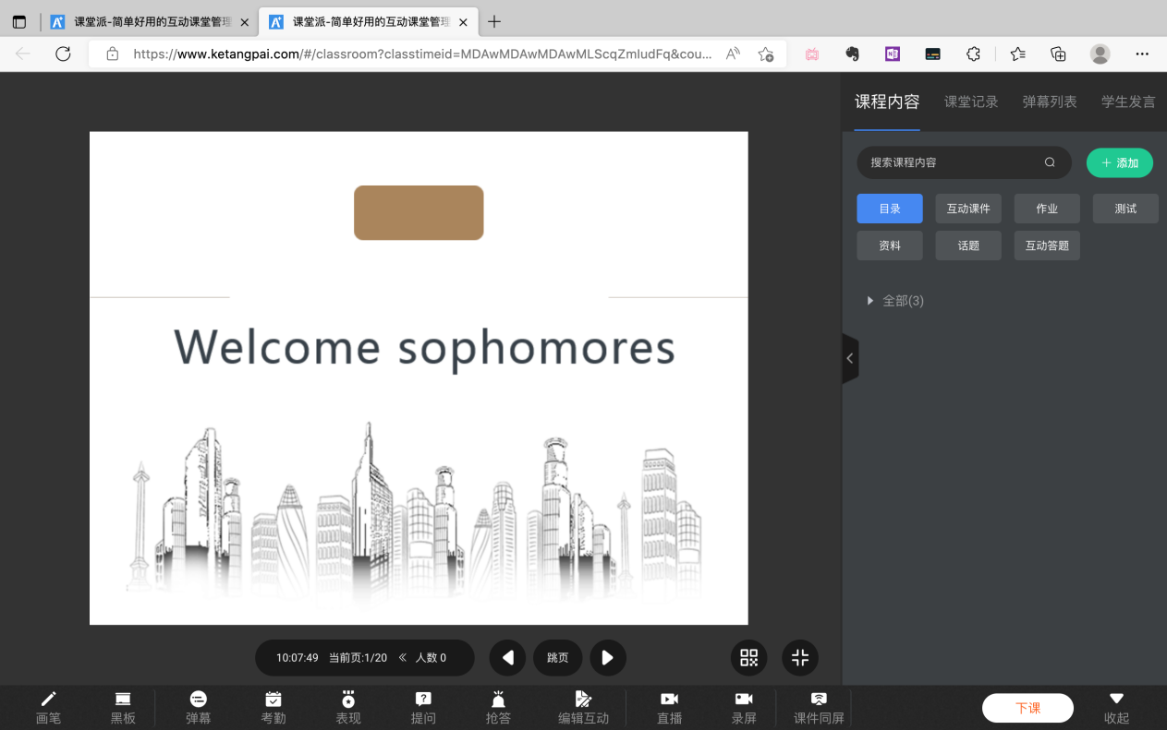Image resolution: width=1167 pixels, height=730 pixels.
Task: Click the green 添加 button
Action: click(x=1119, y=162)
